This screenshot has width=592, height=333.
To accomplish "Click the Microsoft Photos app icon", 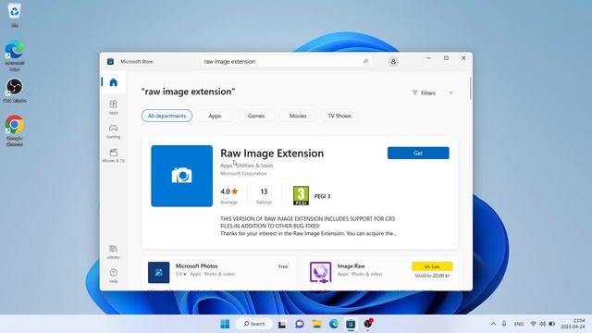I will (x=158, y=272).
